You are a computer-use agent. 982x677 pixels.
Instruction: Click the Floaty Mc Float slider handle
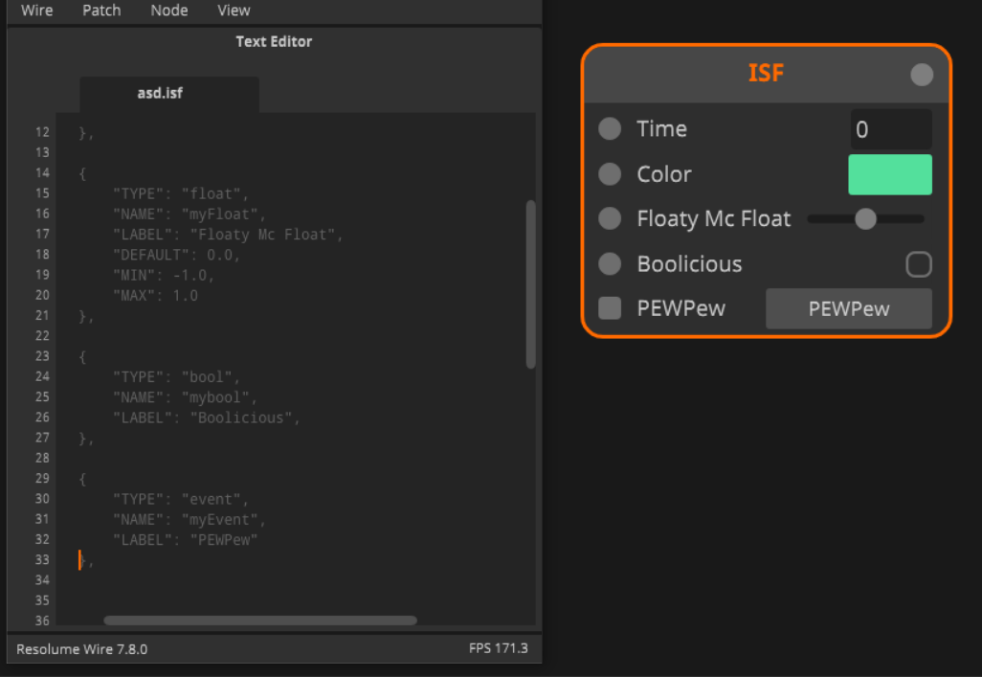(x=865, y=218)
